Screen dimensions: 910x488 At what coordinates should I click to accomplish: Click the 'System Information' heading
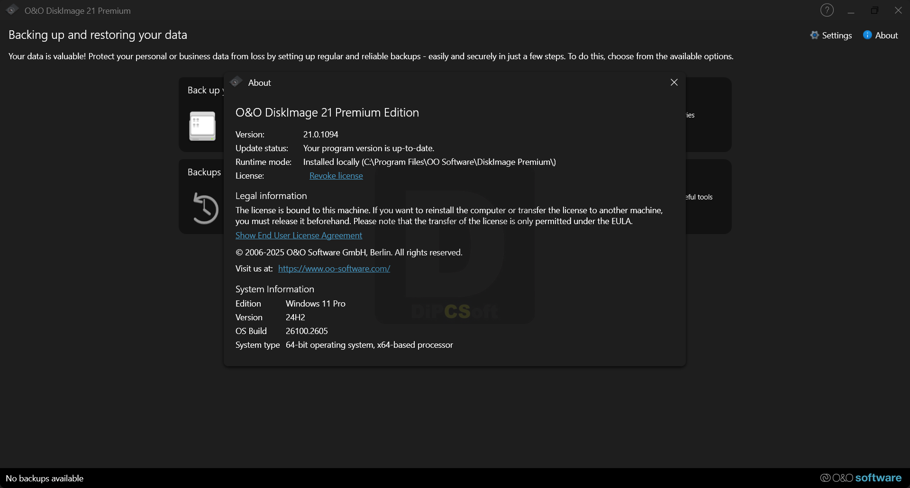[x=275, y=289]
